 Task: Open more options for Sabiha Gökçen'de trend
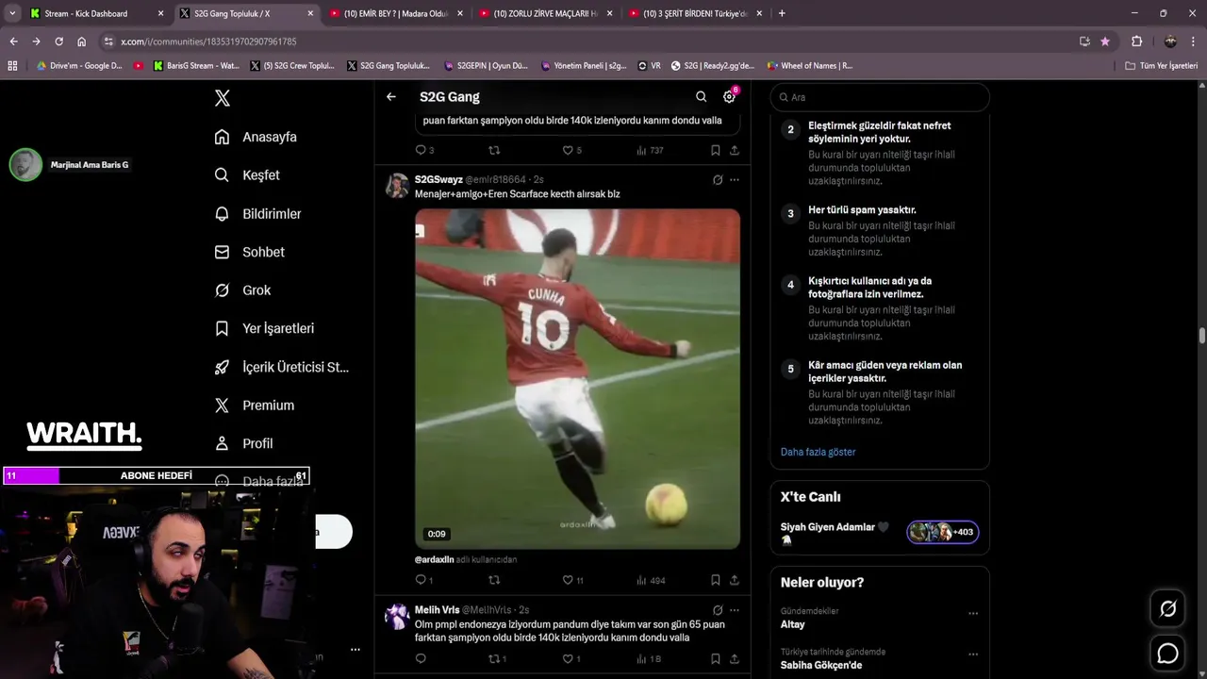click(973, 654)
